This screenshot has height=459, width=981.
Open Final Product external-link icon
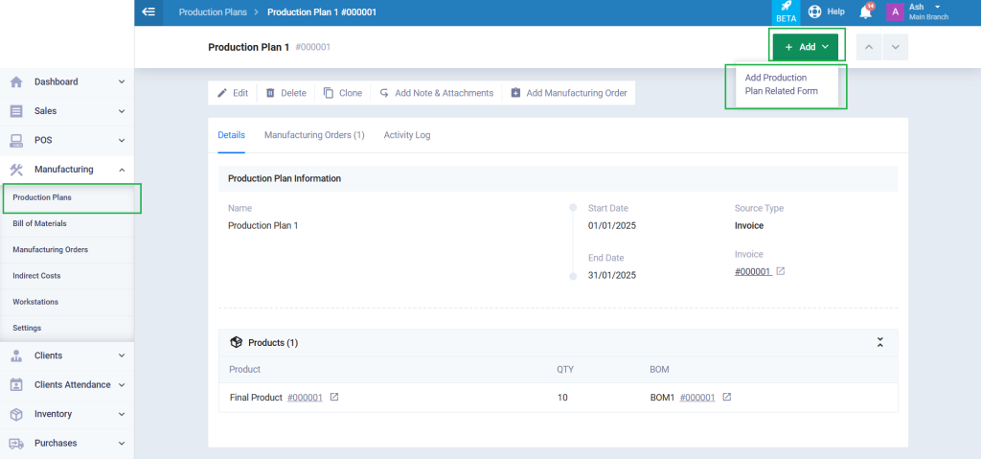tap(334, 397)
